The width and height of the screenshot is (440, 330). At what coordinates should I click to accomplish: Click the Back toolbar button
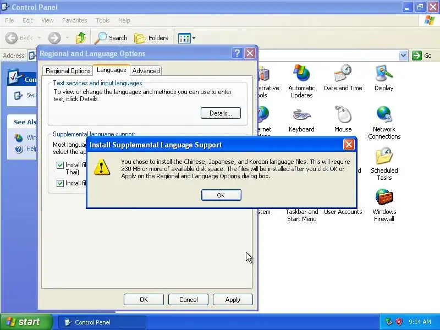[x=19, y=38]
